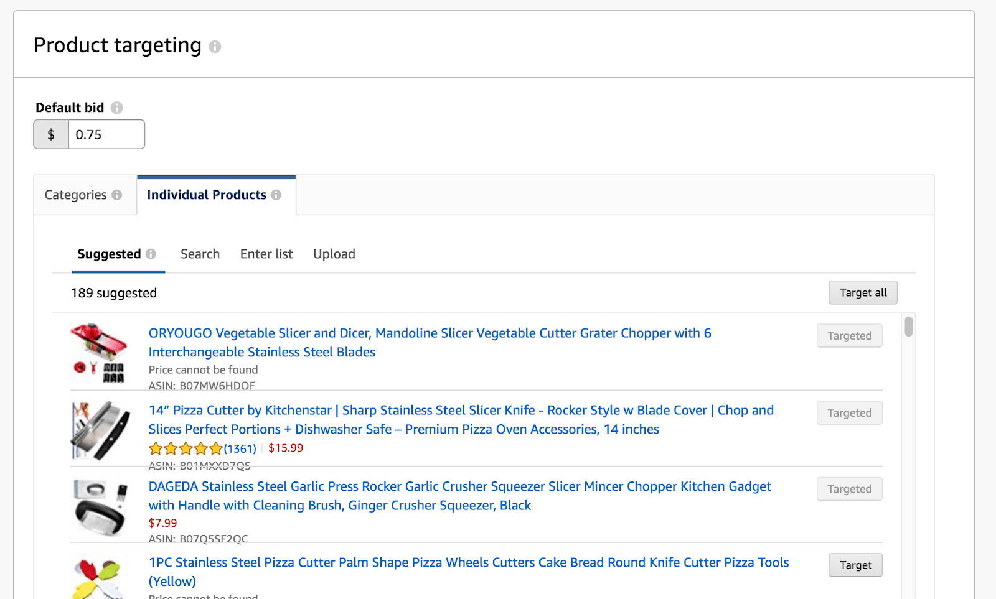Click Targeted button for DAGEDA Garlic Press

(849, 489)
